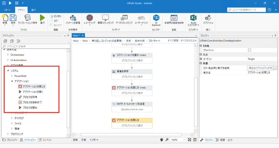Viewport: 279px width, 148px height.
Task: Open the 変数 (Variables) panel button
Action: (x=75, y=140)
